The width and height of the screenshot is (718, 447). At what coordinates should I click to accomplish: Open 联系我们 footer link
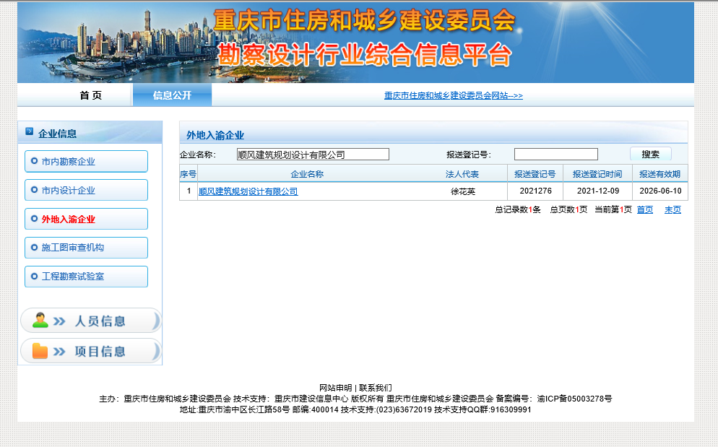click(376, 388)
